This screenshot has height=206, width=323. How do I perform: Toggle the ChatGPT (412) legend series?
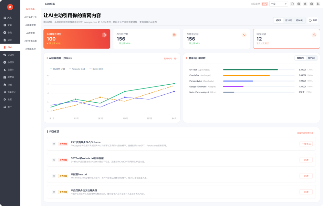[57, 69]
